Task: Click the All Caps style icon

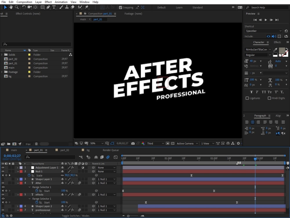Action: pyautogui.click(x=264, y=92)
